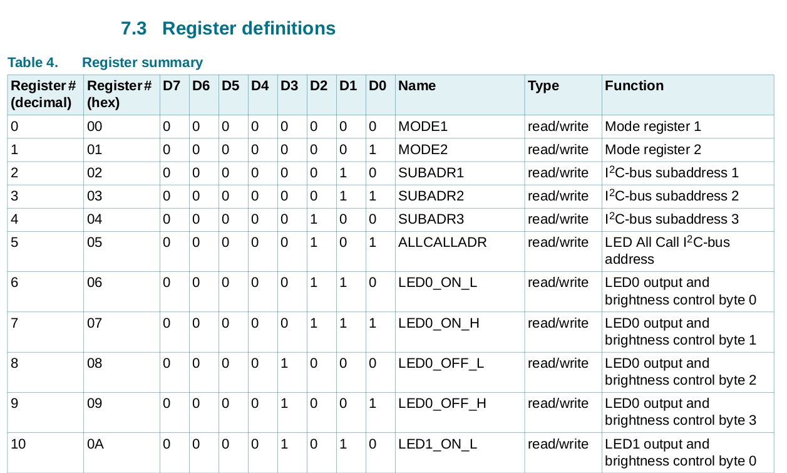Click the LED0_OFF_H register name

[x=442, y=404]
